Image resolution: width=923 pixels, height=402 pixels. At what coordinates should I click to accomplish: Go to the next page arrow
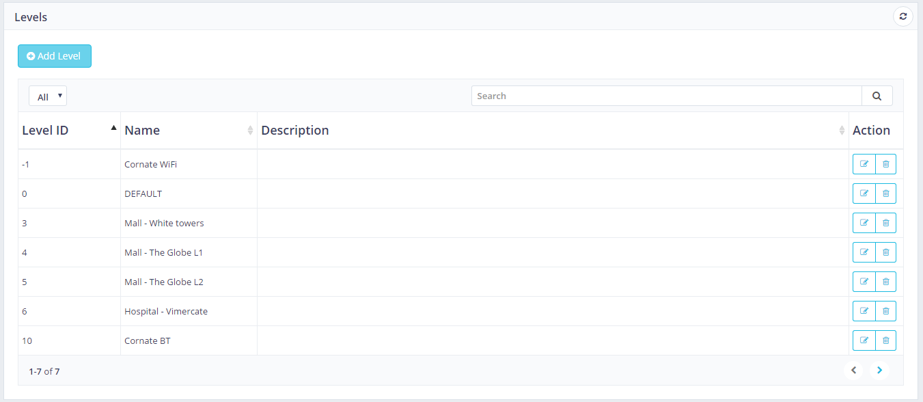pyautogui.click(x=879, y=371)
